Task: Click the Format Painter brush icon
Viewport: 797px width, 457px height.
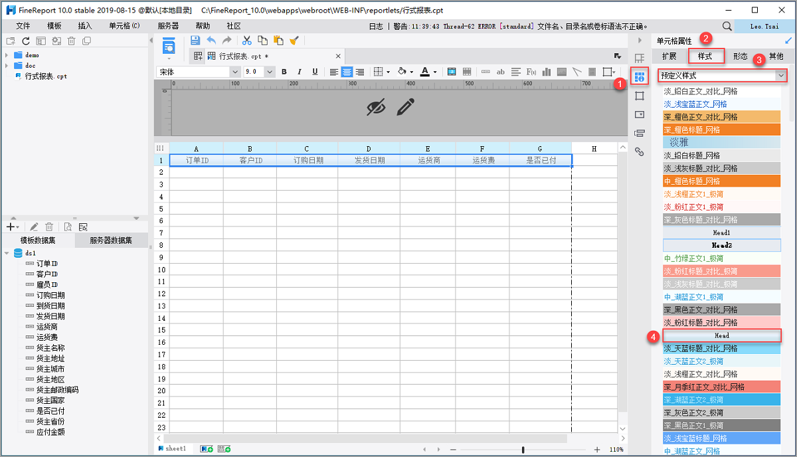Action: coord(294,41)
